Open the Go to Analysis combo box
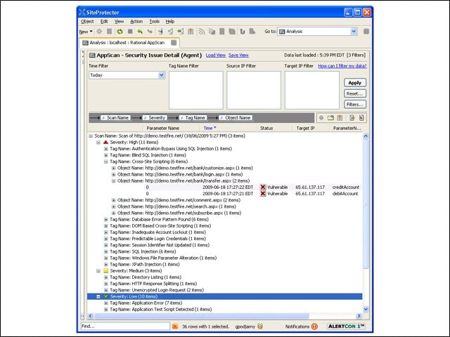 click(x=317, y=31)
